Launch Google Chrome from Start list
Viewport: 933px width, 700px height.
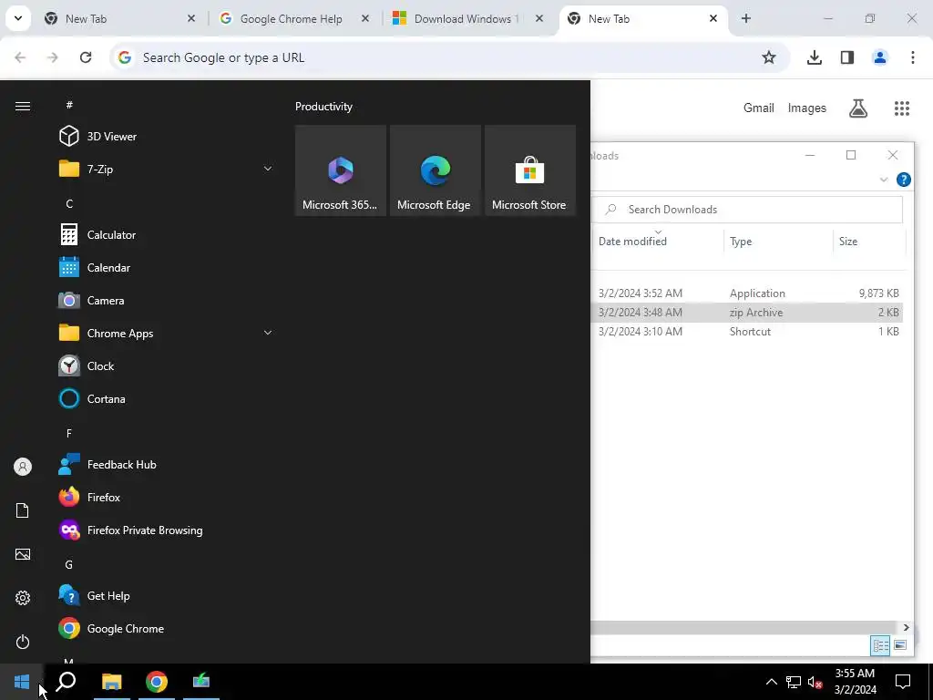pos(166,628)
